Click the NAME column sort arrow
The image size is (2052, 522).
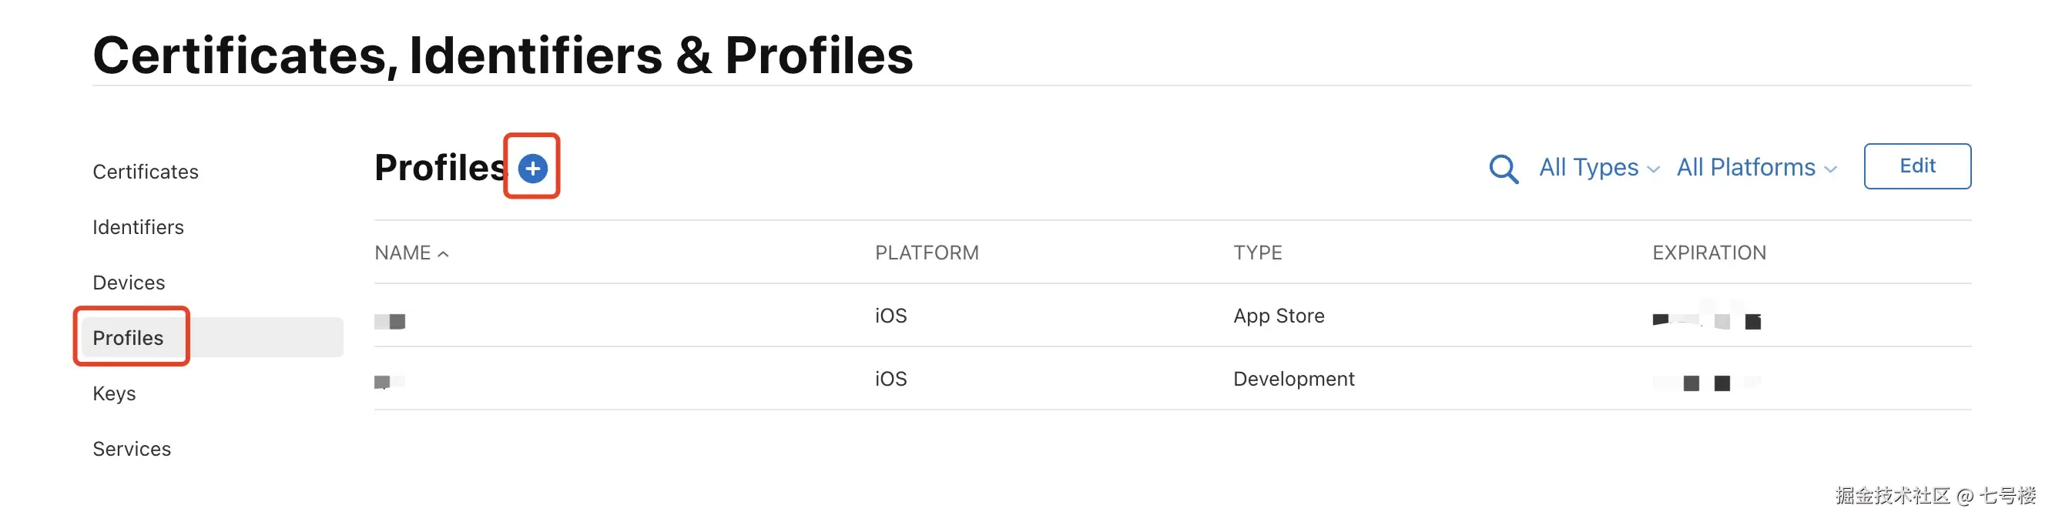click(x=444, y=254)
